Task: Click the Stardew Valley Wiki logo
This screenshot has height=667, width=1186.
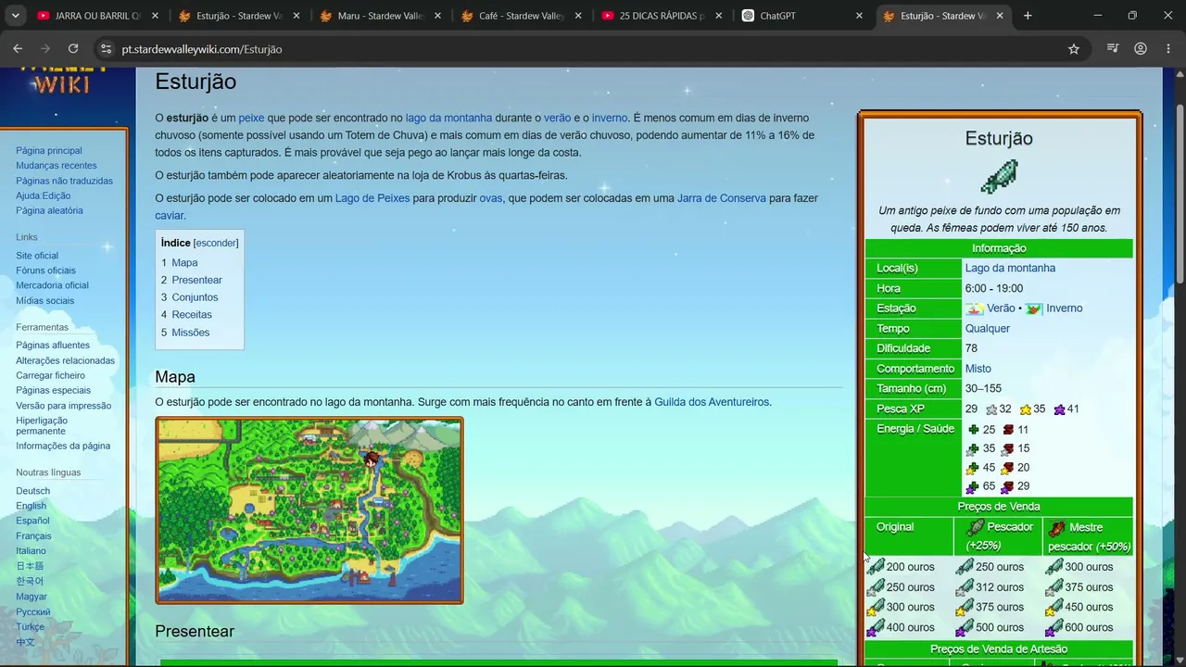Action: click(61, 82)
